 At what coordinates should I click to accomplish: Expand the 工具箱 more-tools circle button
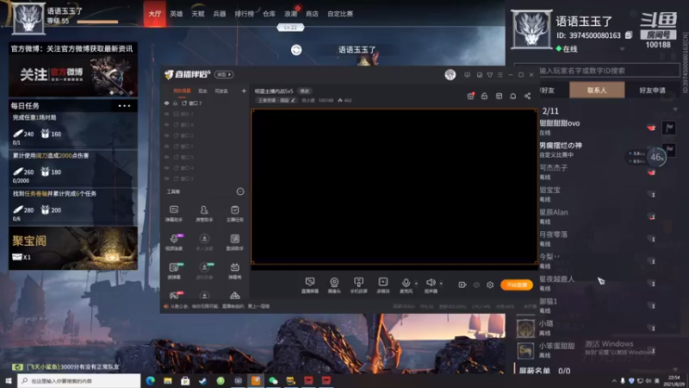click(240, 191)
